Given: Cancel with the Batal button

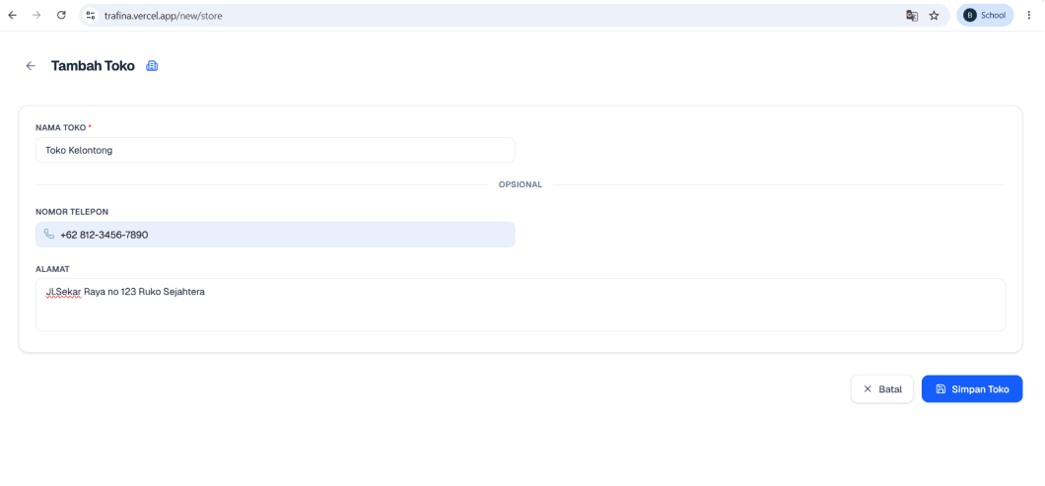Looking at the screenshot, I should (881, 389).
